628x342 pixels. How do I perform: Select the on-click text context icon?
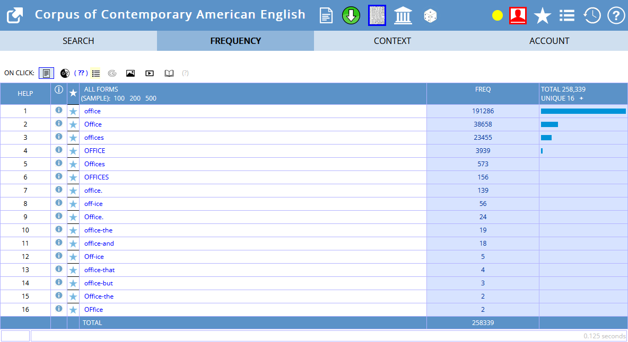point(46,73)
